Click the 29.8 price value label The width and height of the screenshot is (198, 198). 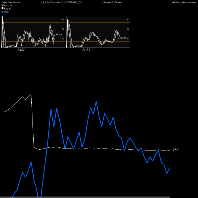click(175, 149)
